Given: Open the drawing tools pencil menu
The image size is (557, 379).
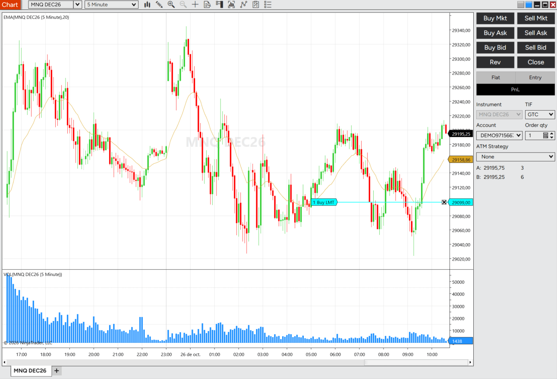Looking at the screenshot, I should point(159,4).
